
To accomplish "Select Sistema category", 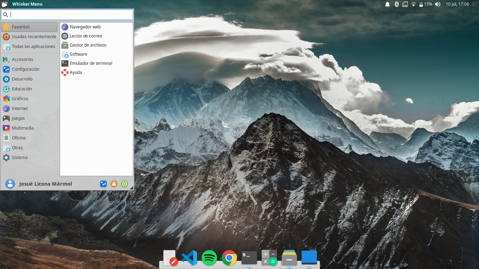I will pyautogui.click(x=29, y=158).
